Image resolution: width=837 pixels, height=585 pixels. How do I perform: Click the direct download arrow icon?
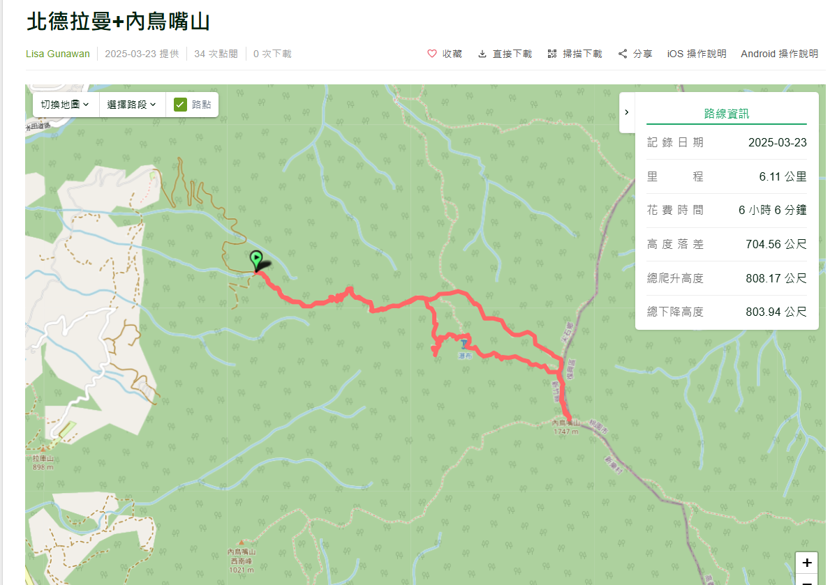click(x=482, y=54)
